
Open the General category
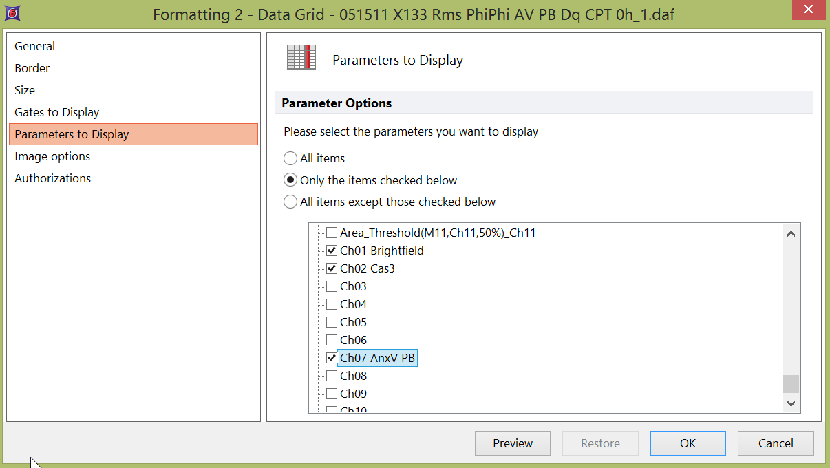(x=35, y=46)
